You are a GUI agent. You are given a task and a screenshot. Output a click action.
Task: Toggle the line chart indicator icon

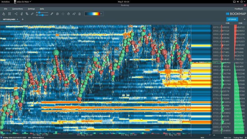tap(74, 13)
